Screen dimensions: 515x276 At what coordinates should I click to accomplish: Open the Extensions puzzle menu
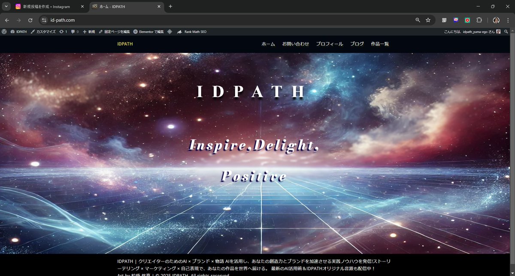[x=479, y=20]
